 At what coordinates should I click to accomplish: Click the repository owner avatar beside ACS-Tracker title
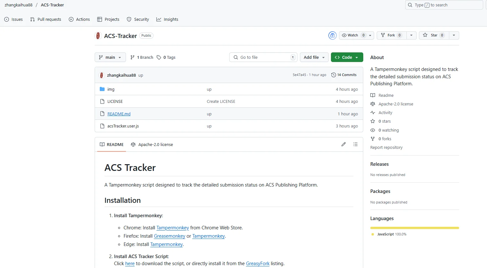98,35
